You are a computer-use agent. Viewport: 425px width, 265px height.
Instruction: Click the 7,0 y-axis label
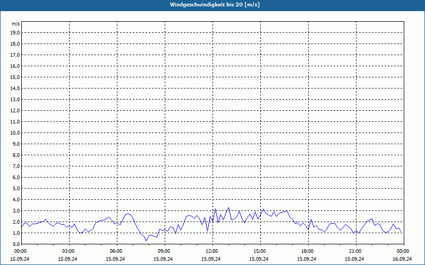coord(16,166)
